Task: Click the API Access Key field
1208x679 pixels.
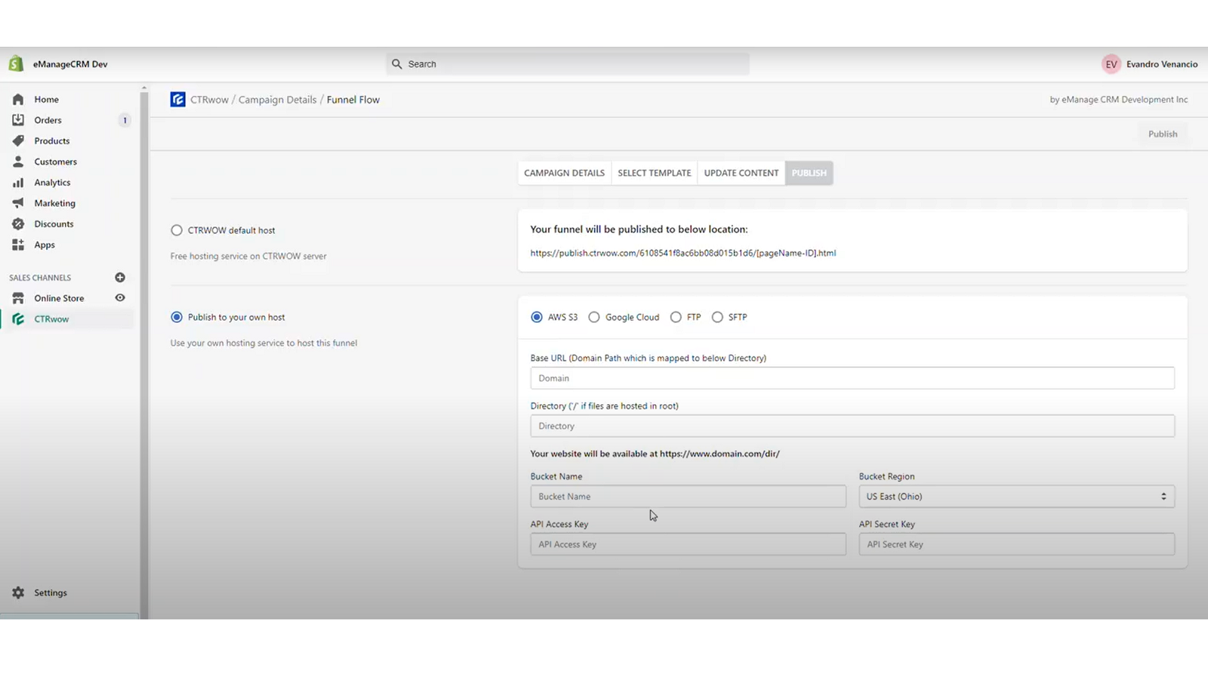Action: tap(688, 545)
